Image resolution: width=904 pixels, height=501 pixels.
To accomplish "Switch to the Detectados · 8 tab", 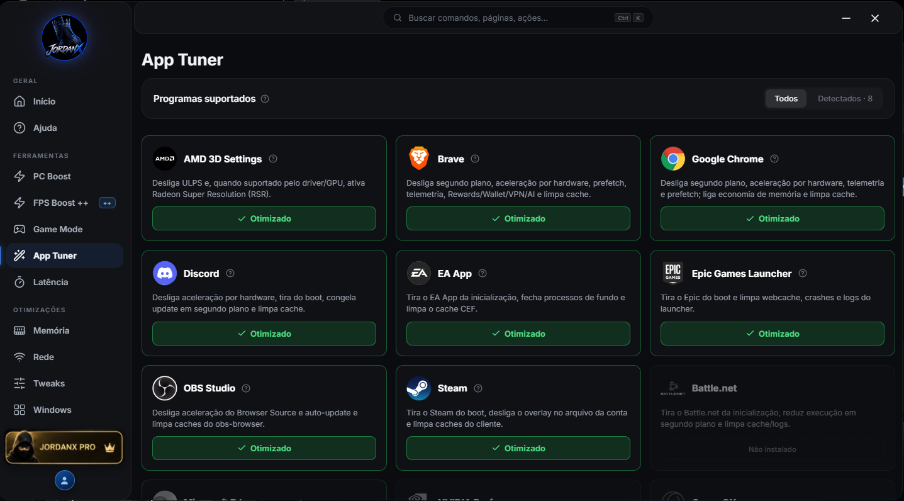I will click(x=845, y=99).
